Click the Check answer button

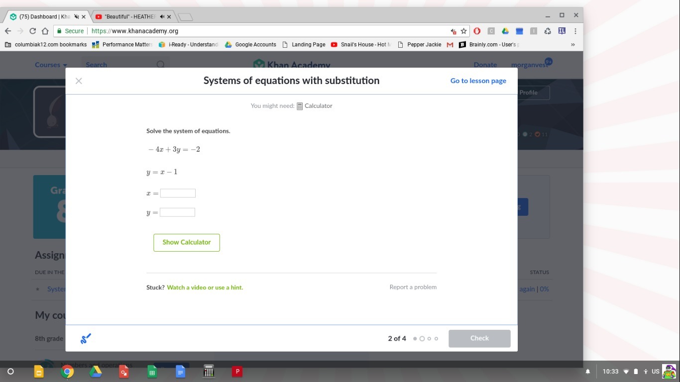pyautogui.click(x=479, y=338)
